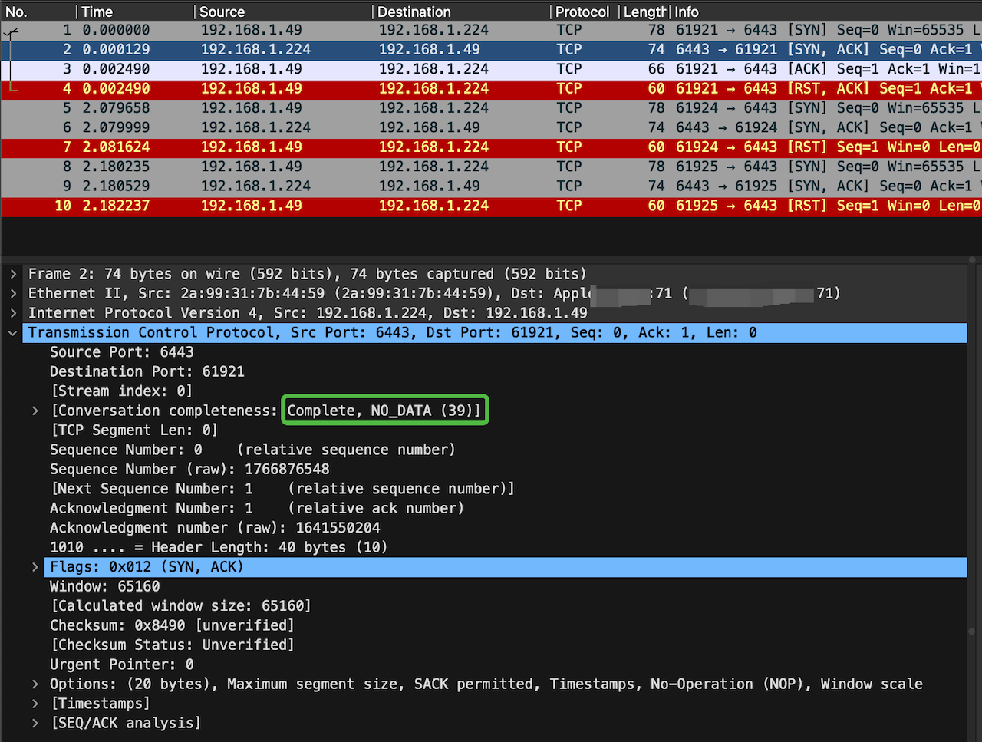Select the Window: 65160 field
This screenshot has height=742, width=982.
(x=105, y=587)
